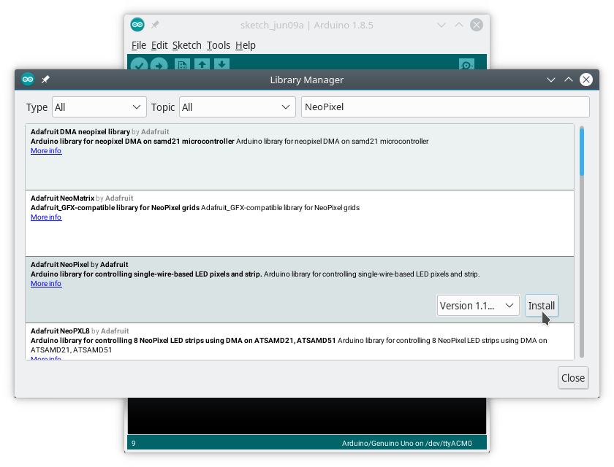Screen dimensions: 614x467
Task: Maximize the Library Manager window
Action: (x=569, y=80)
